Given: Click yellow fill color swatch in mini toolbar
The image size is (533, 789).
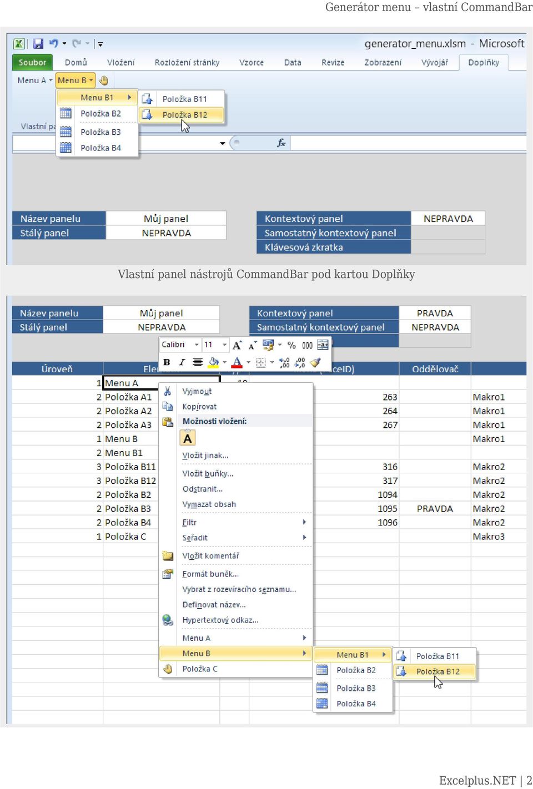Looking at the screenshot, I should click(x=213, y=362).
